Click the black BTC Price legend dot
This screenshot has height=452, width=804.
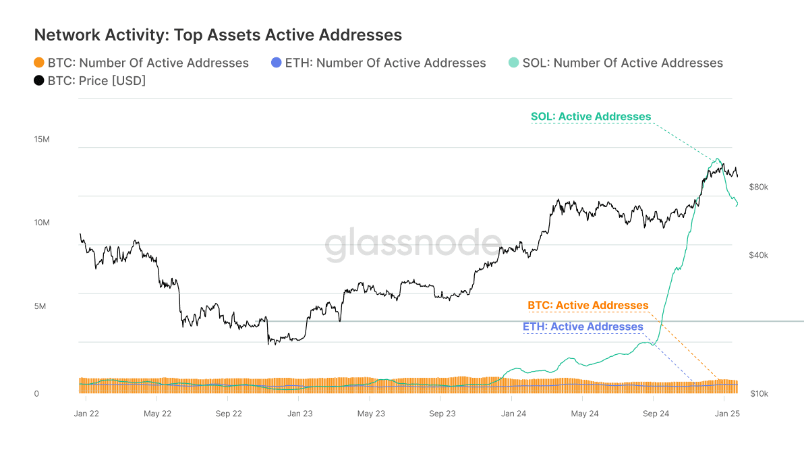39,81
